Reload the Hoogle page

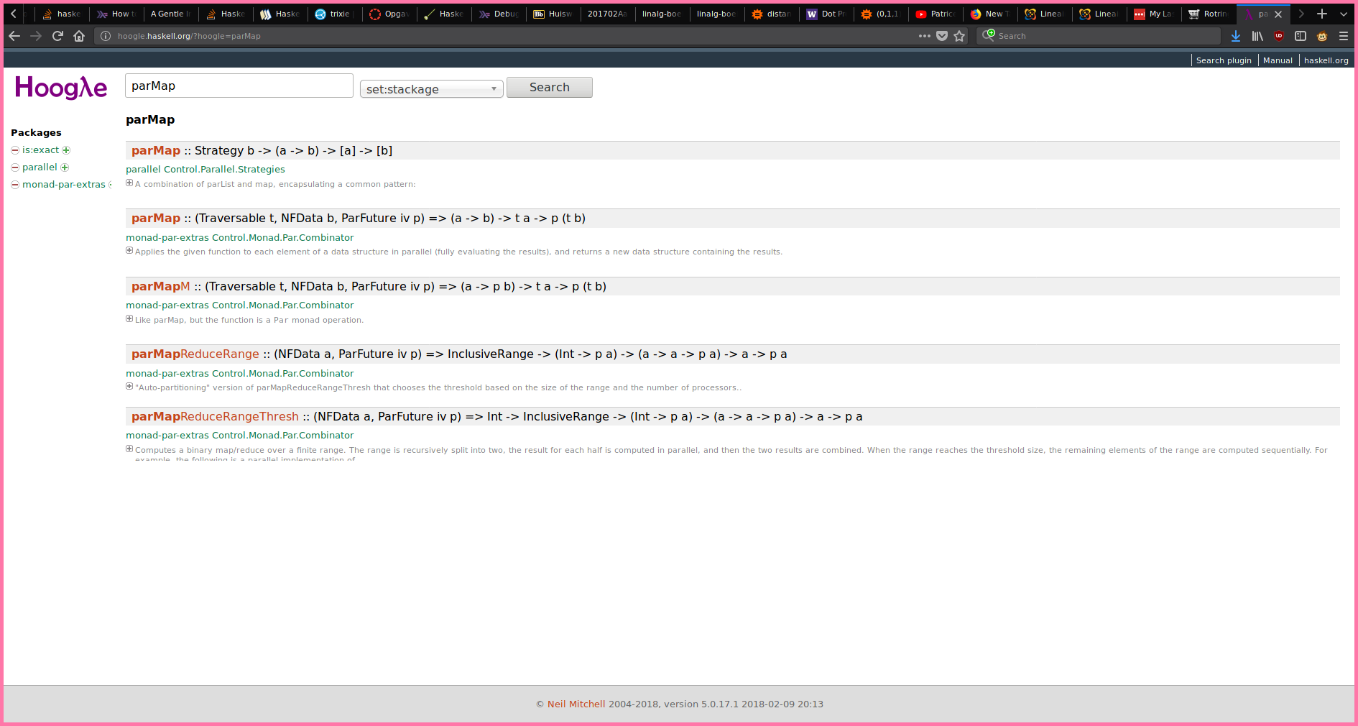pyautogui.click(x=57, y=36)
